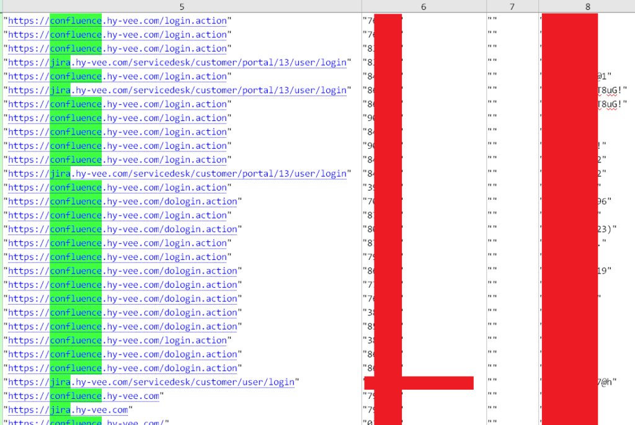This screenshot has height=425, width=635.
Task: Select the column 8 header
Action: click(587, 6)
